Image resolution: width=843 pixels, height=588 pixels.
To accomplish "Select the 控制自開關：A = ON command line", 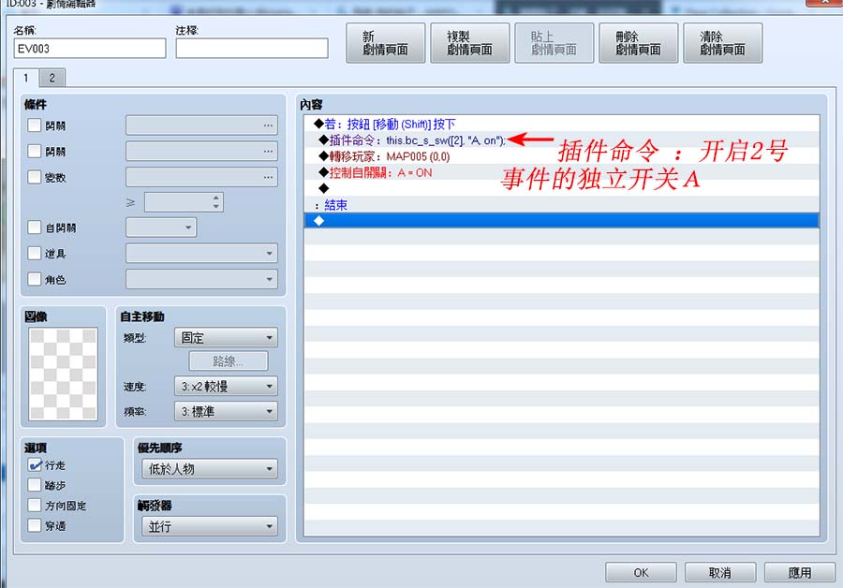I will tap(561, 172).
